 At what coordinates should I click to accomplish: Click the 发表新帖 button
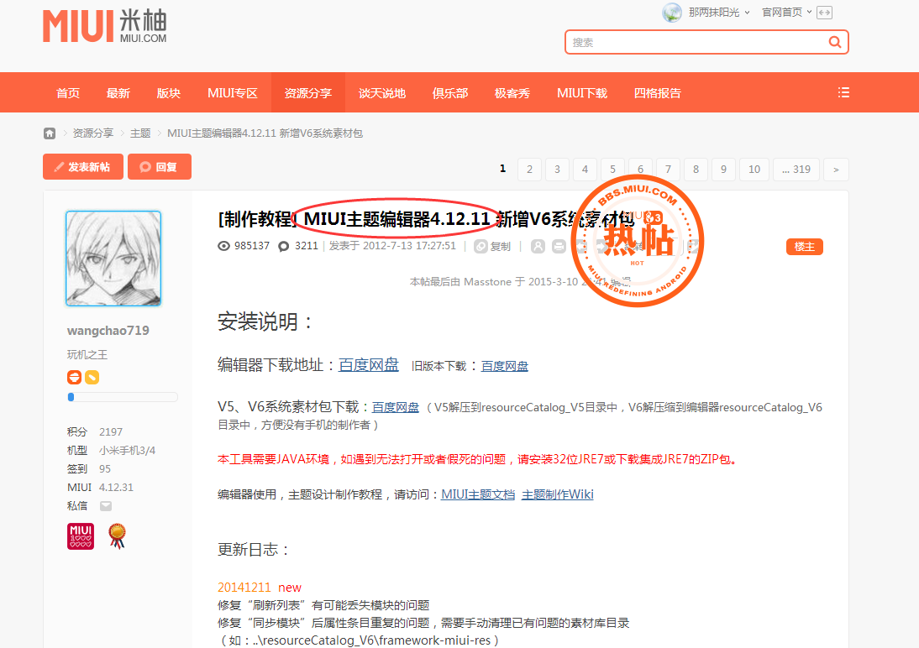[83, 167]
